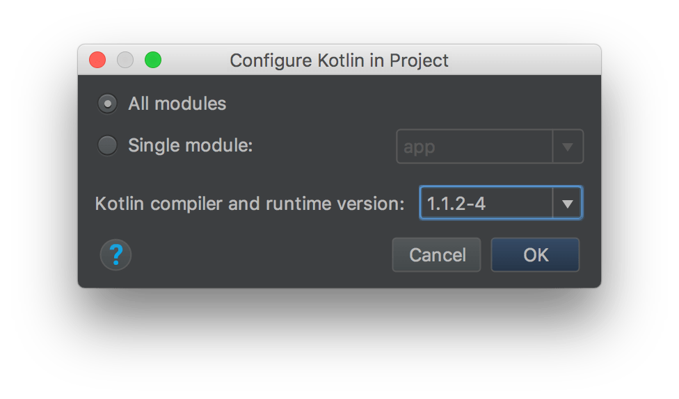Click the 'app' text in module selector
The height and width of the screenshot is (399, 679).
(x=419, y=147)
